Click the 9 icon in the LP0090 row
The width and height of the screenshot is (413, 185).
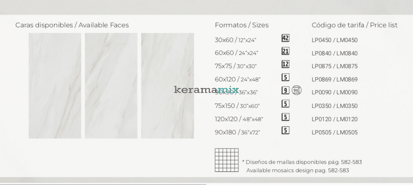285,90
